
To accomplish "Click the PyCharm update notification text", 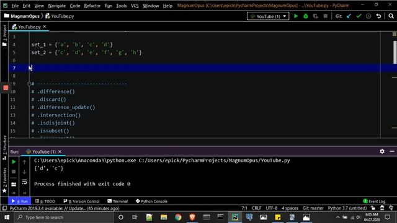I will [65, 208].
